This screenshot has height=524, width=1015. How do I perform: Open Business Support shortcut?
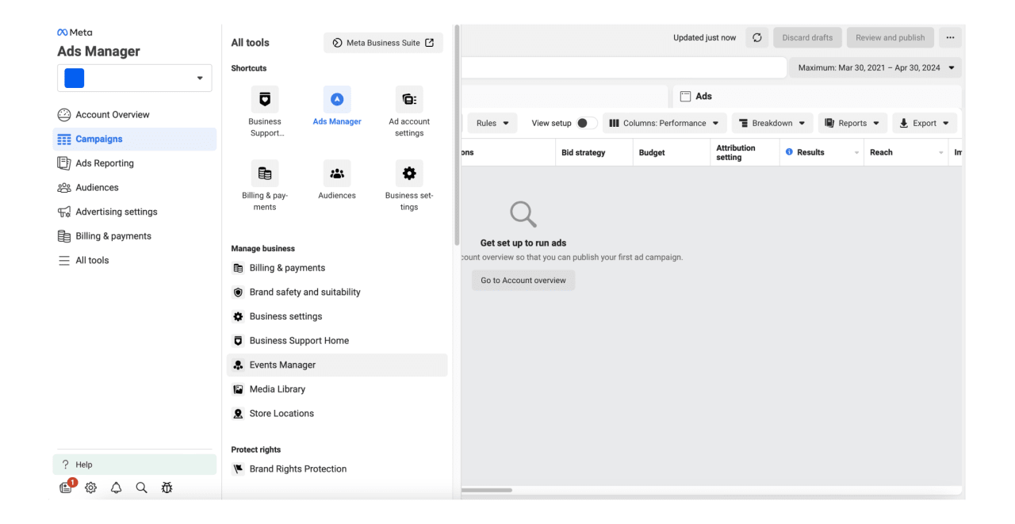point(265,98)
